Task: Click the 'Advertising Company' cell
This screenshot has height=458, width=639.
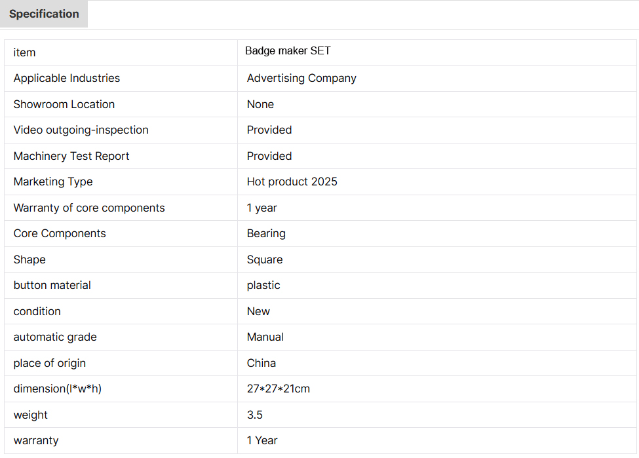Action: (x=301, y=78)
